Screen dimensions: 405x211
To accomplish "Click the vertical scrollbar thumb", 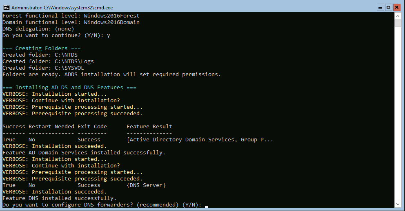I will 398,23.
